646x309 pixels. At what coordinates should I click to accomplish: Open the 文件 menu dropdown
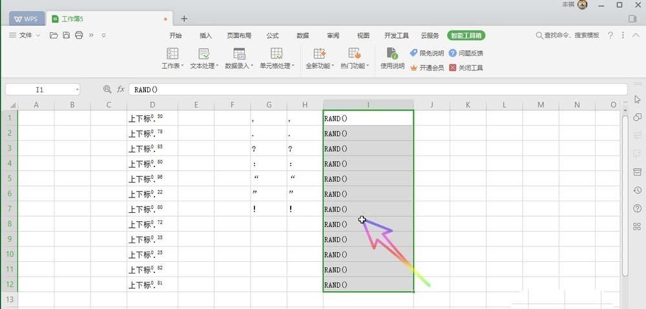(25, 35)
